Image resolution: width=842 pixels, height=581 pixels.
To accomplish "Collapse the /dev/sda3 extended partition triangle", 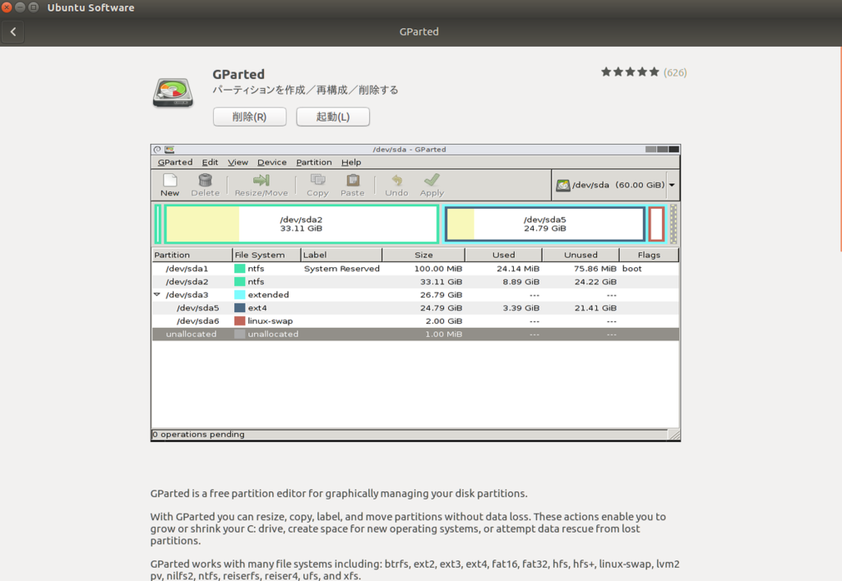I will click(157, 294).
